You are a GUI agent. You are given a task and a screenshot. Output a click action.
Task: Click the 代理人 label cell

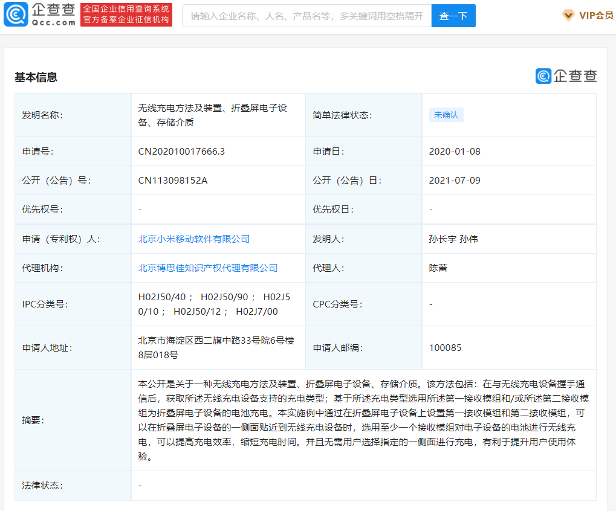[364, 268]
